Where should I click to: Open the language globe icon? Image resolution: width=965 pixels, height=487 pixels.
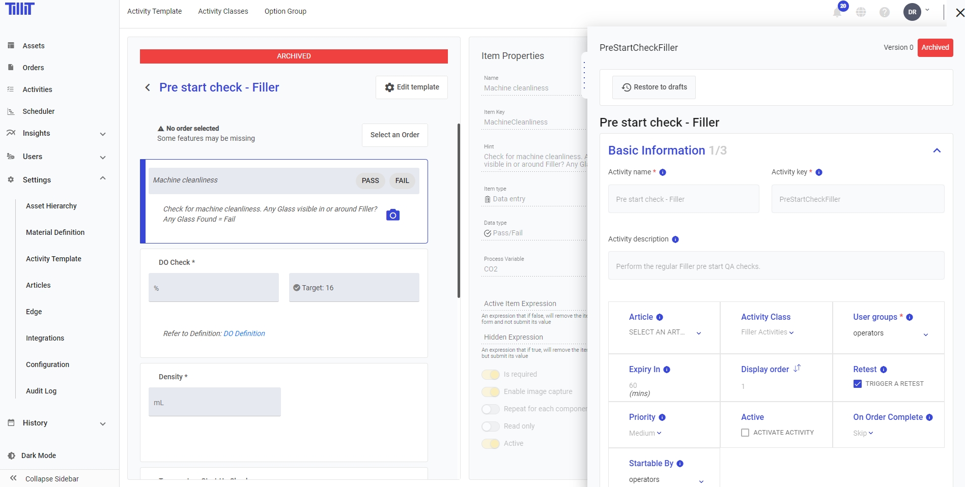click(861, 12)
